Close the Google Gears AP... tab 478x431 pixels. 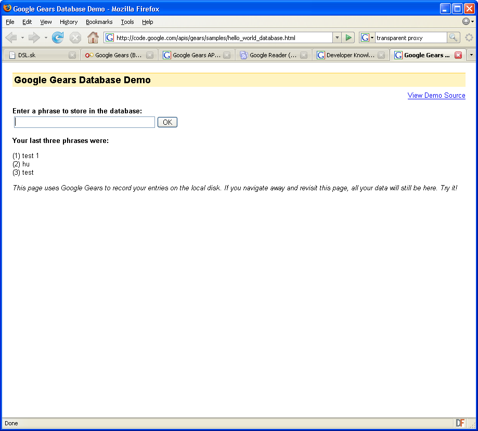pyautogui.click(x=227, y=55)
